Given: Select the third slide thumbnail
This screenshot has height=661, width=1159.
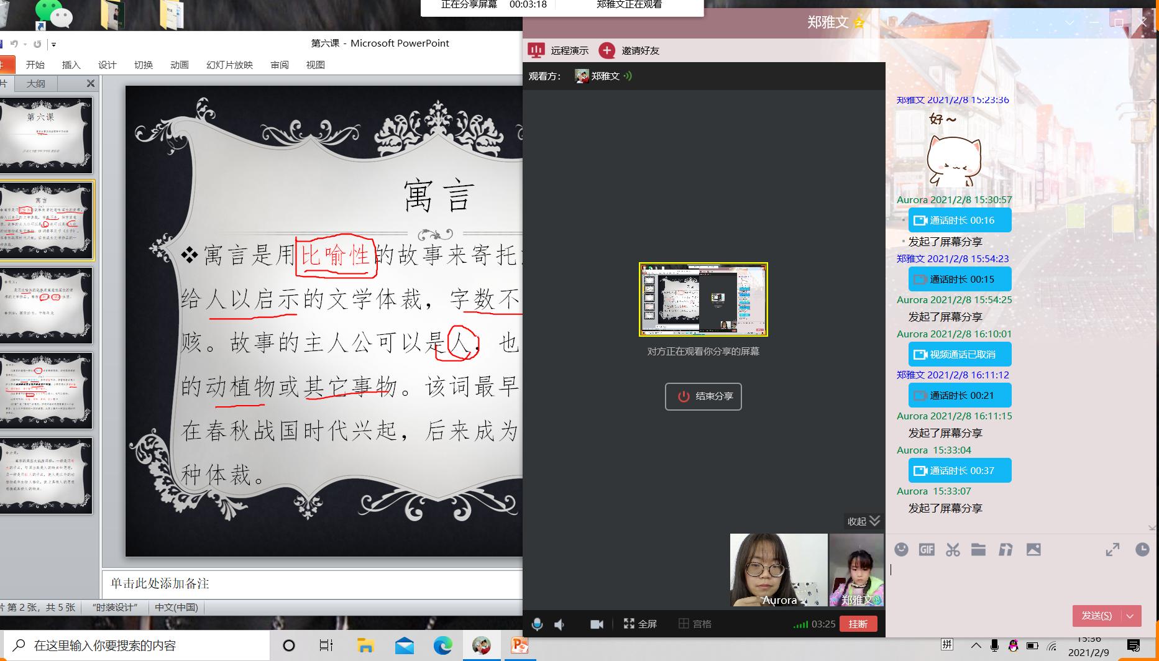Looking at the screenshot, I should click(x=47, y=306).
